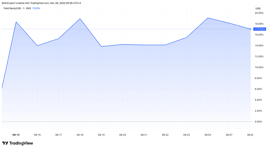
Task: Click the line peak above 08:18
Action: click(80, 19)
